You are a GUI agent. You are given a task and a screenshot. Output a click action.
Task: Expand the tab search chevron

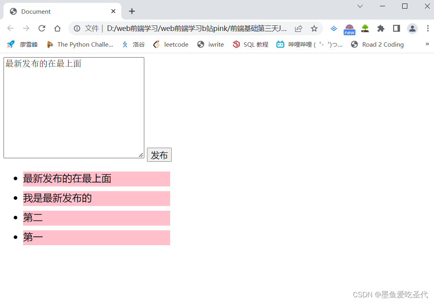[360, 6]
